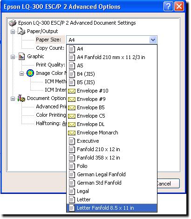
Task: Click the page icon next to A4
Action: click(72, 49)
